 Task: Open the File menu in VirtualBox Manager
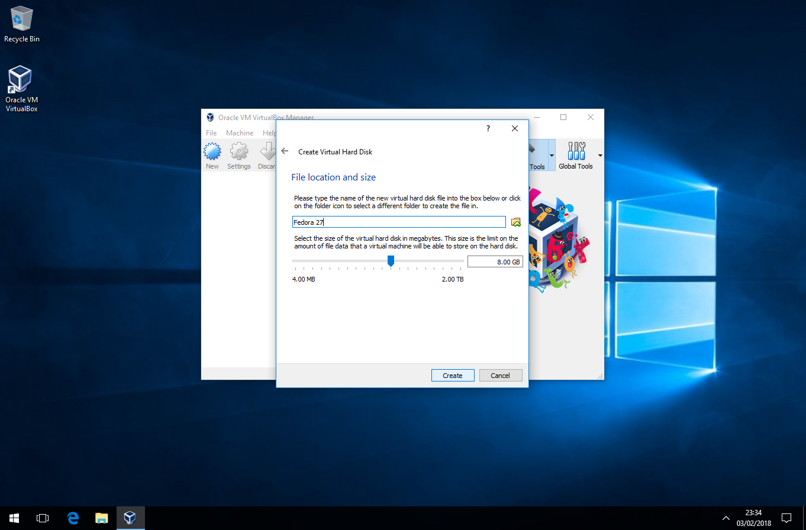(x=211, y=133)
